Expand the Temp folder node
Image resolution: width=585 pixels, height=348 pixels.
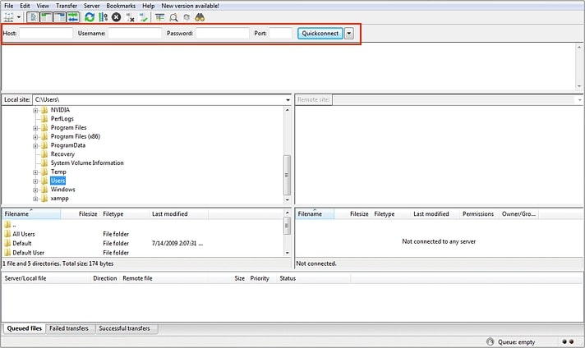(x=35, y=172)
